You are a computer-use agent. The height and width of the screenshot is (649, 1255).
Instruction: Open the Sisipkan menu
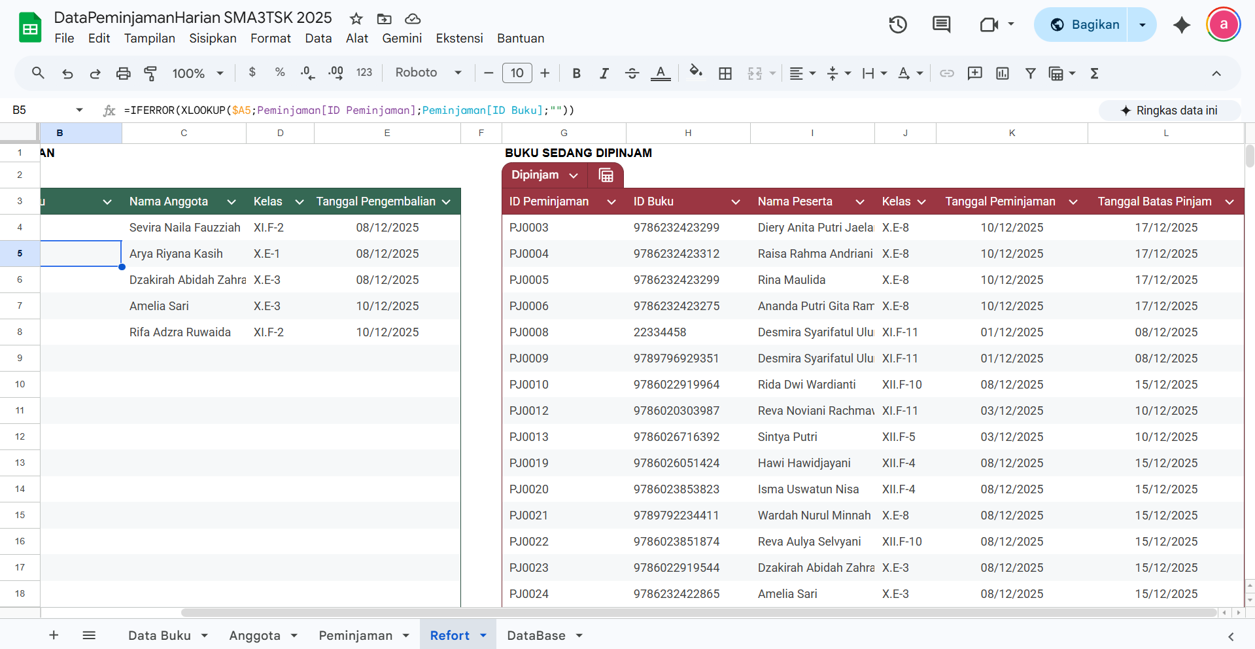coord(213,39)
